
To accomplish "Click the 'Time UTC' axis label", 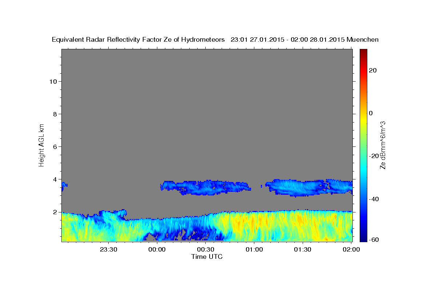I will [x=207, y=257].
